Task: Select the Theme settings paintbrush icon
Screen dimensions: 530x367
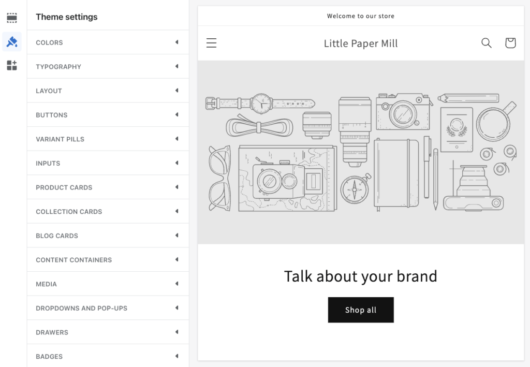Action: pyautogui.click(x=12, y=42)
